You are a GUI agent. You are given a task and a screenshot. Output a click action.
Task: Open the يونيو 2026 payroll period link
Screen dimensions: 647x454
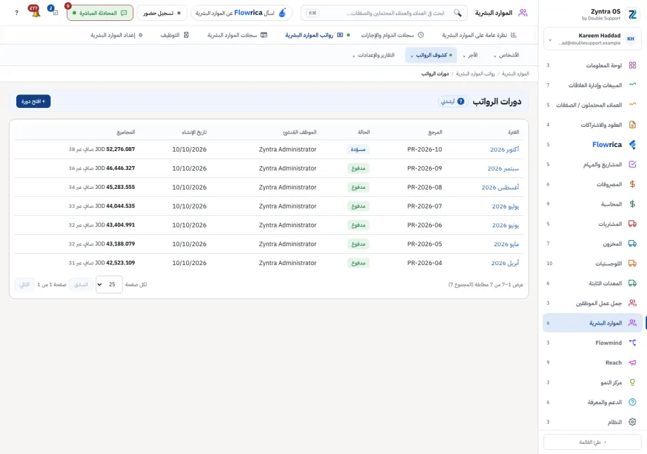click(505, 225)
